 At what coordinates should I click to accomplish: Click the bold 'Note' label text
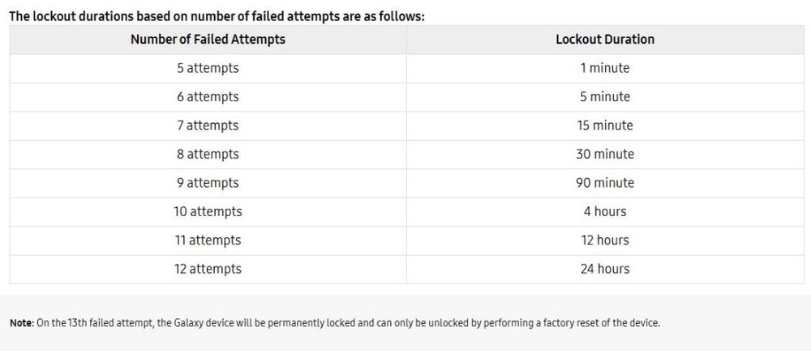22,324
